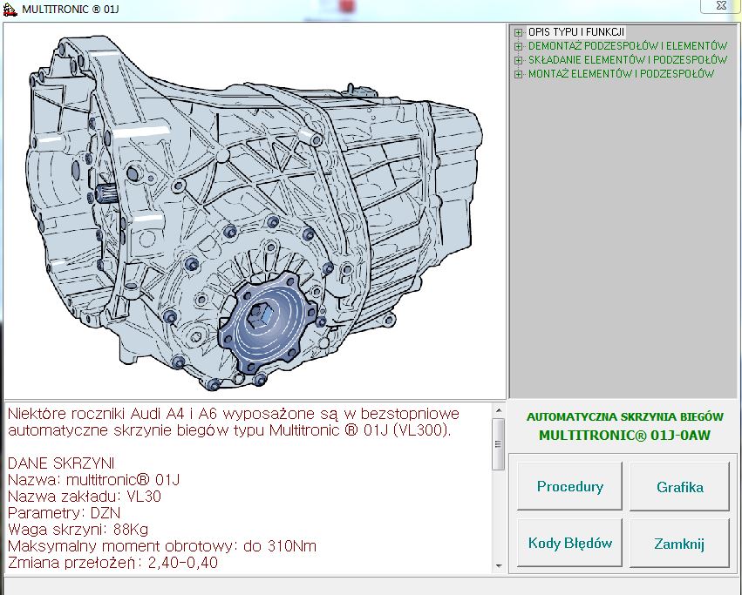Click the 'Nazwa zakładu: VL30' line
Viewport: 742px width, 595px height.
tap(85, 497)
